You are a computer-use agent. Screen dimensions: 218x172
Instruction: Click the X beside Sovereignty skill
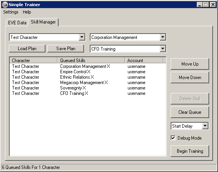pyautogui.click(x=84, y=88)
